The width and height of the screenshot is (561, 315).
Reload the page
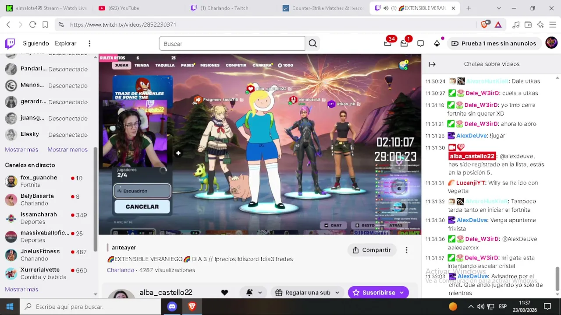tap(32, 24)
